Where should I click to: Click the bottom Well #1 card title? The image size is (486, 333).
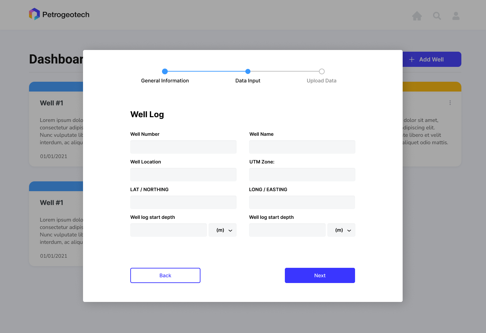click(x=52, y=203)
